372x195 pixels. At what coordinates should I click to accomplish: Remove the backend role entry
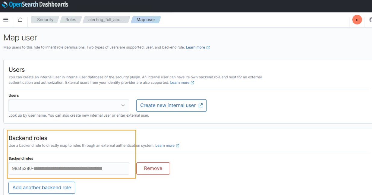153,168
